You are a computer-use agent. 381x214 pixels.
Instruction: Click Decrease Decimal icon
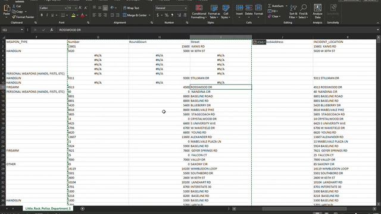185,15
